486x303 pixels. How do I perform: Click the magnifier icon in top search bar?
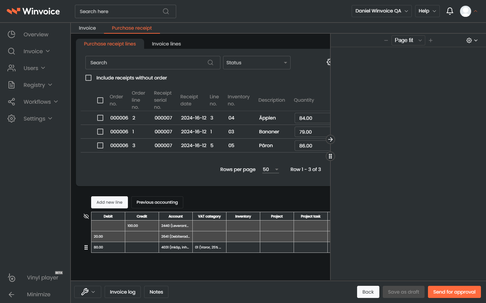(x=166, y=11)
